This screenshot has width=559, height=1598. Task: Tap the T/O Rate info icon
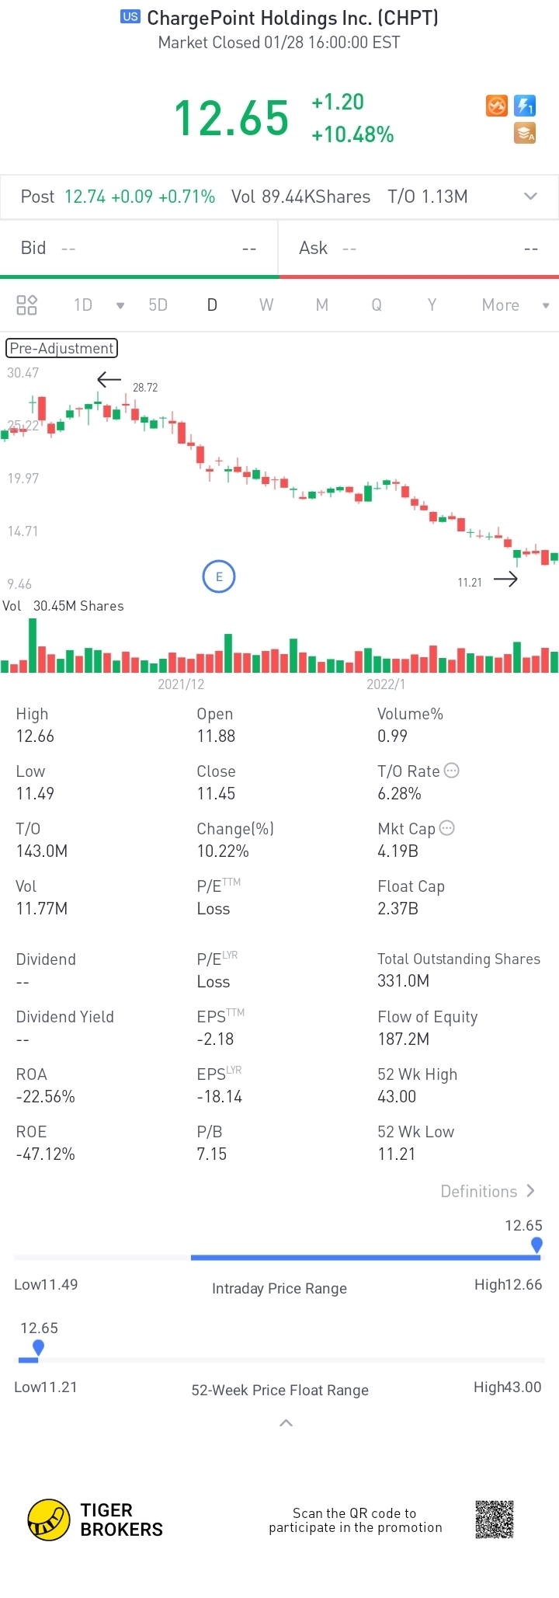(x=452, y=771)
